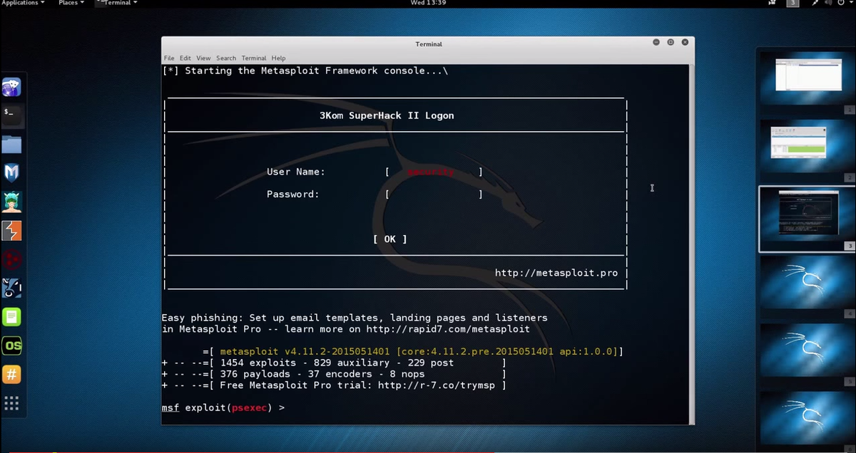Screen dimensions: 856x453
Task: Open the volume icon in top bar
Action: 828,3
